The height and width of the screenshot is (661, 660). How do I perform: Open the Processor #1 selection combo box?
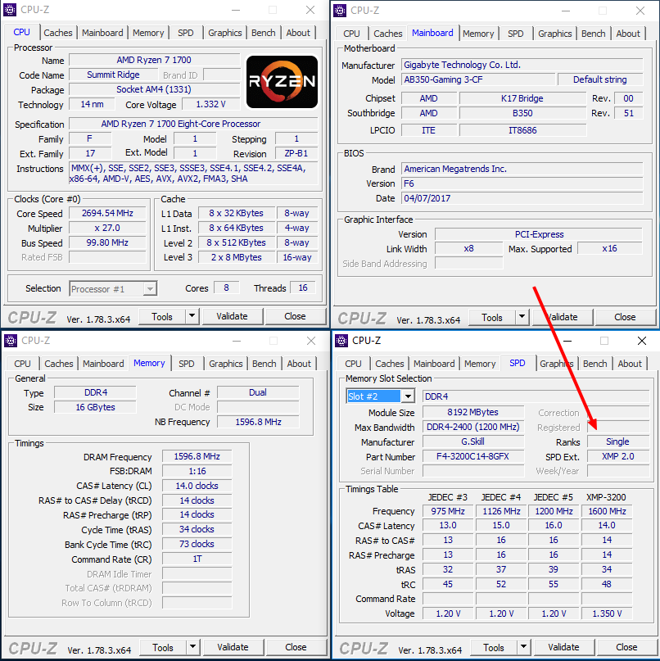(x=113, y=289)
